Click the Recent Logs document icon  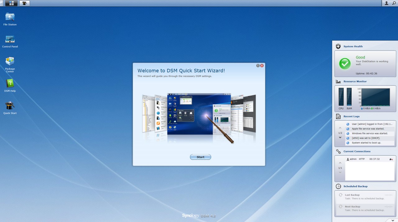tap(338, 116)
